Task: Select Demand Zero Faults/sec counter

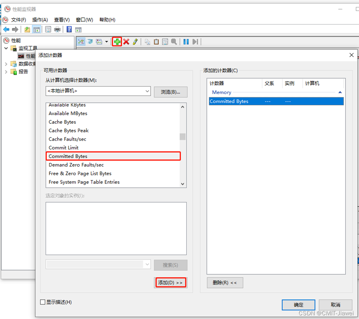Action: click(76, 165)
